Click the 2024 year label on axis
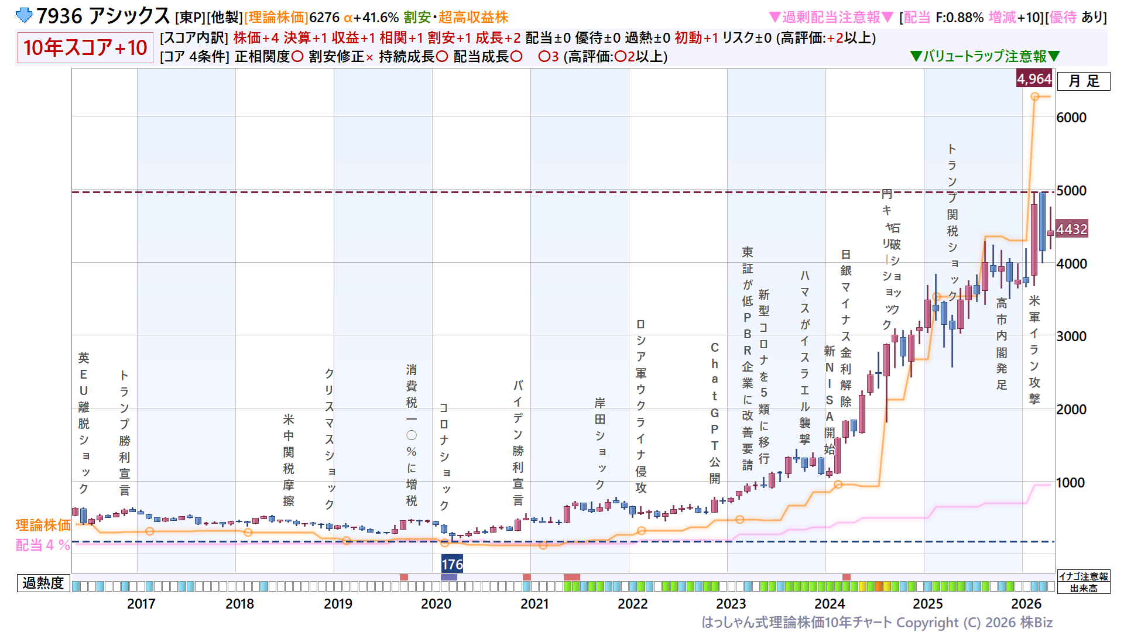The height and width of the screenshot is (632, 1124). pos(830,604)
